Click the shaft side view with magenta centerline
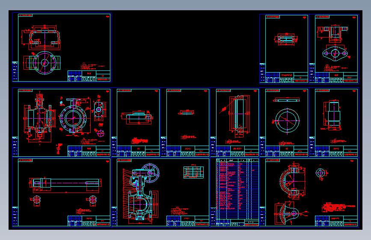This screenshot has width=371, height=240. coord(65,183)
